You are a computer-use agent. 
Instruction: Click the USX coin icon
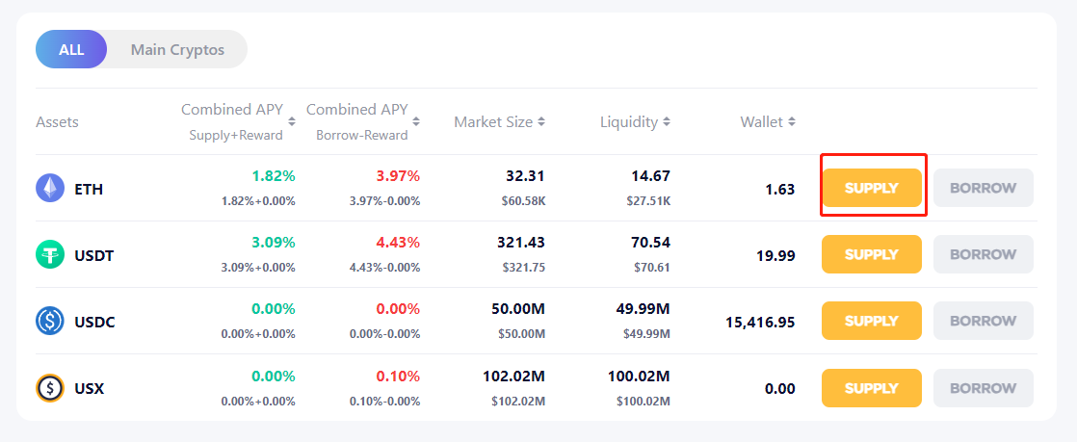(x=50, y=389)
